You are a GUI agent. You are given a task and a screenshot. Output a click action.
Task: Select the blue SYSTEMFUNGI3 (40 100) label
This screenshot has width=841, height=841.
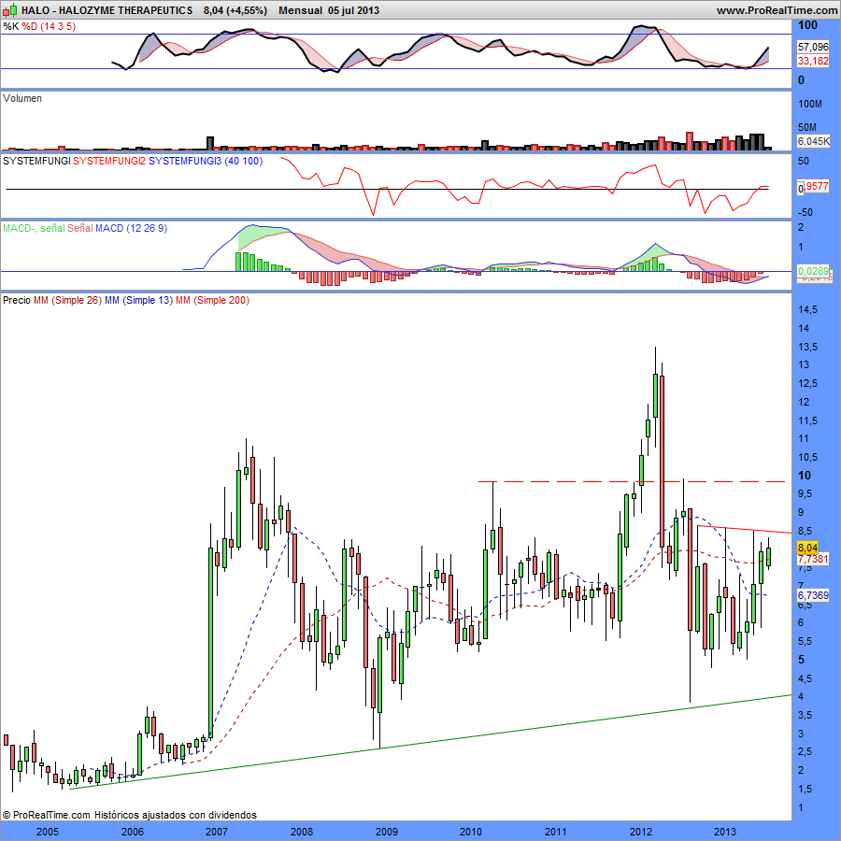click(206, 161)
